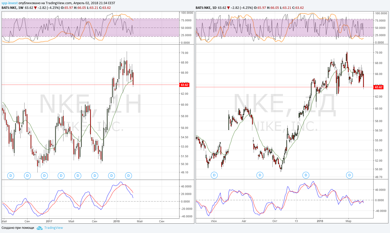Click red 63.62 price label on weekly chart

click(184, 85)
